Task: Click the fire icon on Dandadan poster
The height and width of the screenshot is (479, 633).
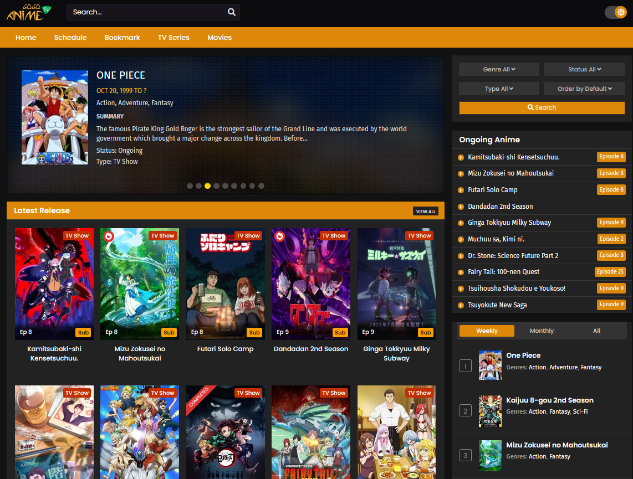Action: [x=280, y=236]
